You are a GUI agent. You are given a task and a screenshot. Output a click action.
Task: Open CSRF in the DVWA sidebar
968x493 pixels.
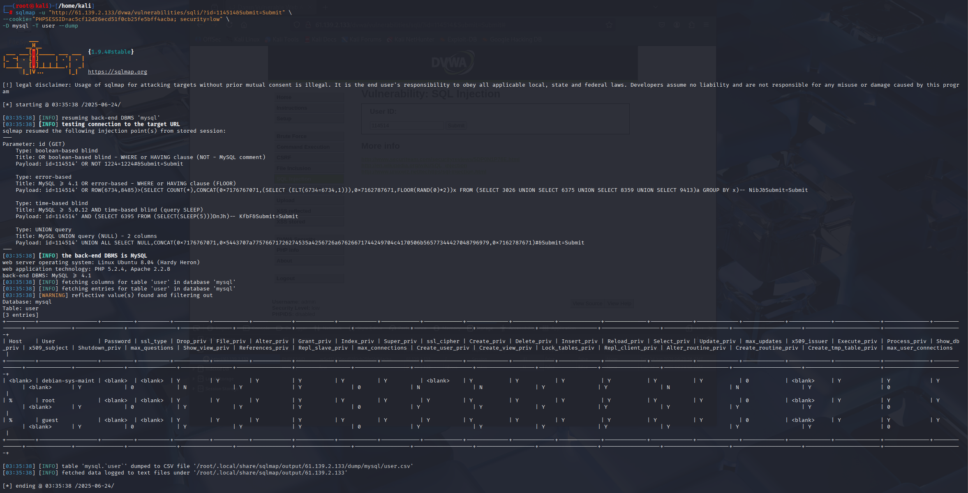(x=309, y=158)
